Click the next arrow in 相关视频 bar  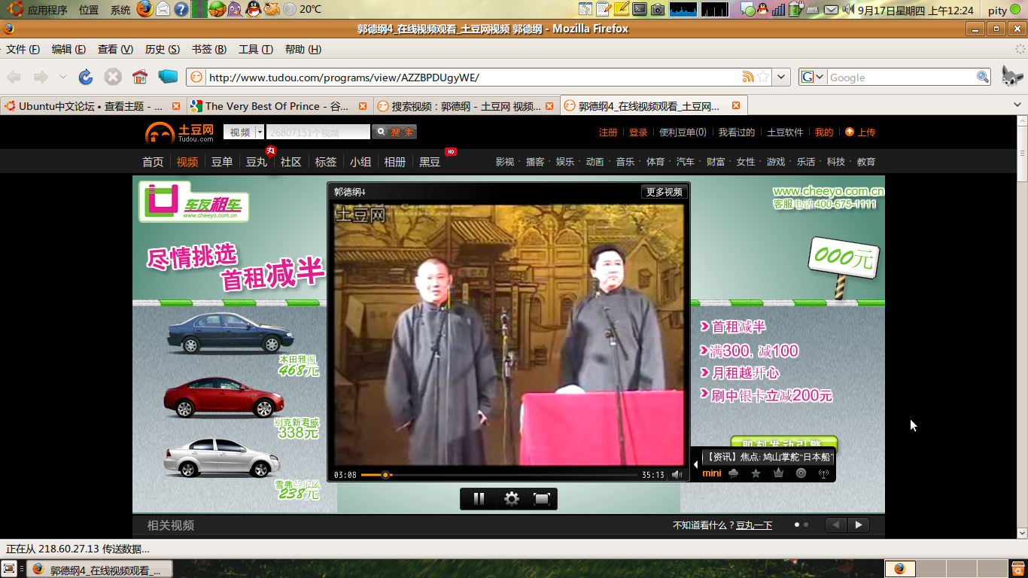click(859, 525)
